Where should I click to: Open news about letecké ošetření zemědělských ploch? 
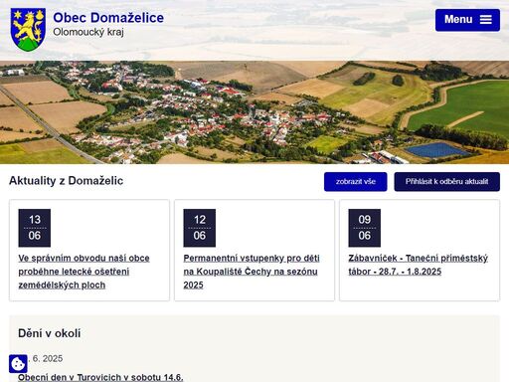click(84, 272)
